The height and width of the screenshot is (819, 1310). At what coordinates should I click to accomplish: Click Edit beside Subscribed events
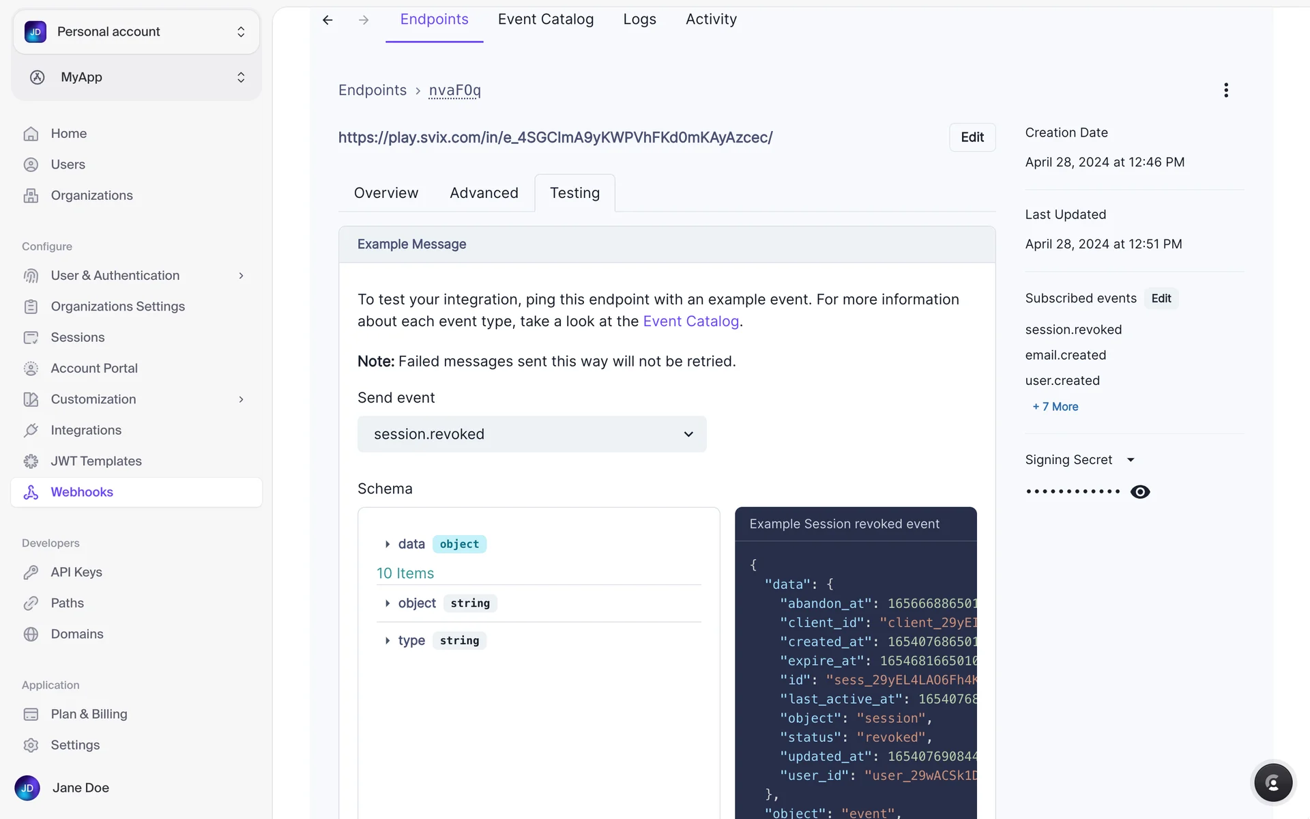1161,298
